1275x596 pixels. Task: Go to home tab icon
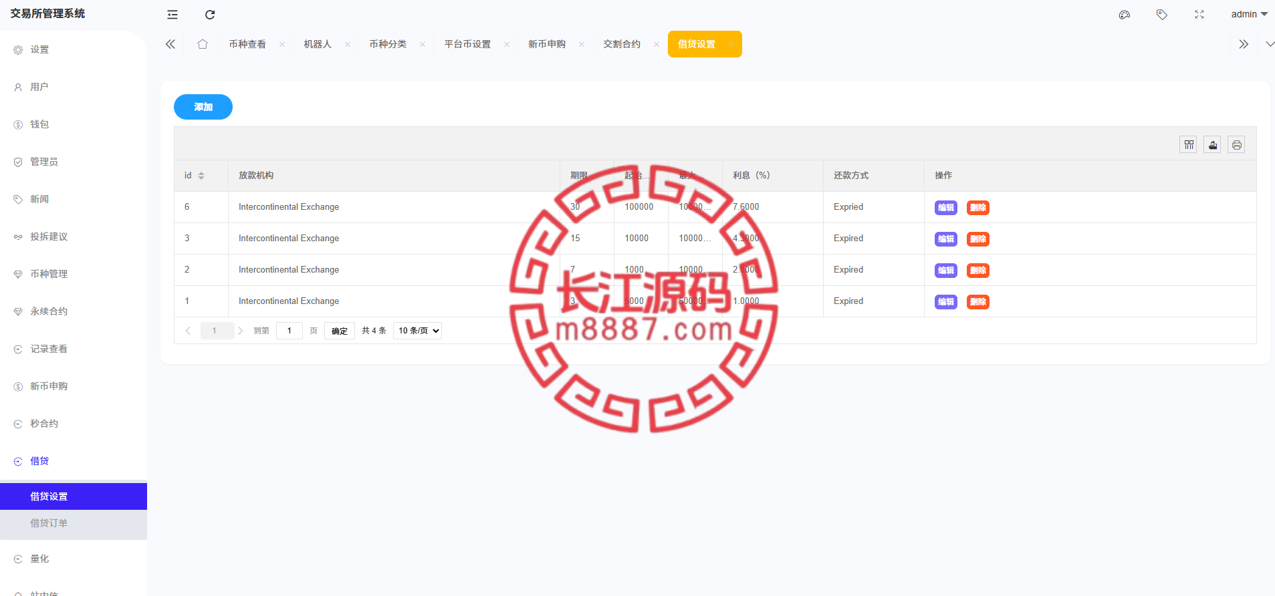pos(203,44)
